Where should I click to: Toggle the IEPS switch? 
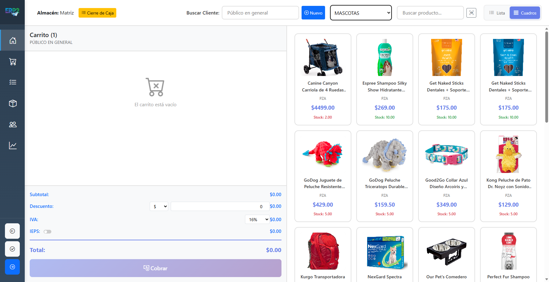(x=47, y=232)
